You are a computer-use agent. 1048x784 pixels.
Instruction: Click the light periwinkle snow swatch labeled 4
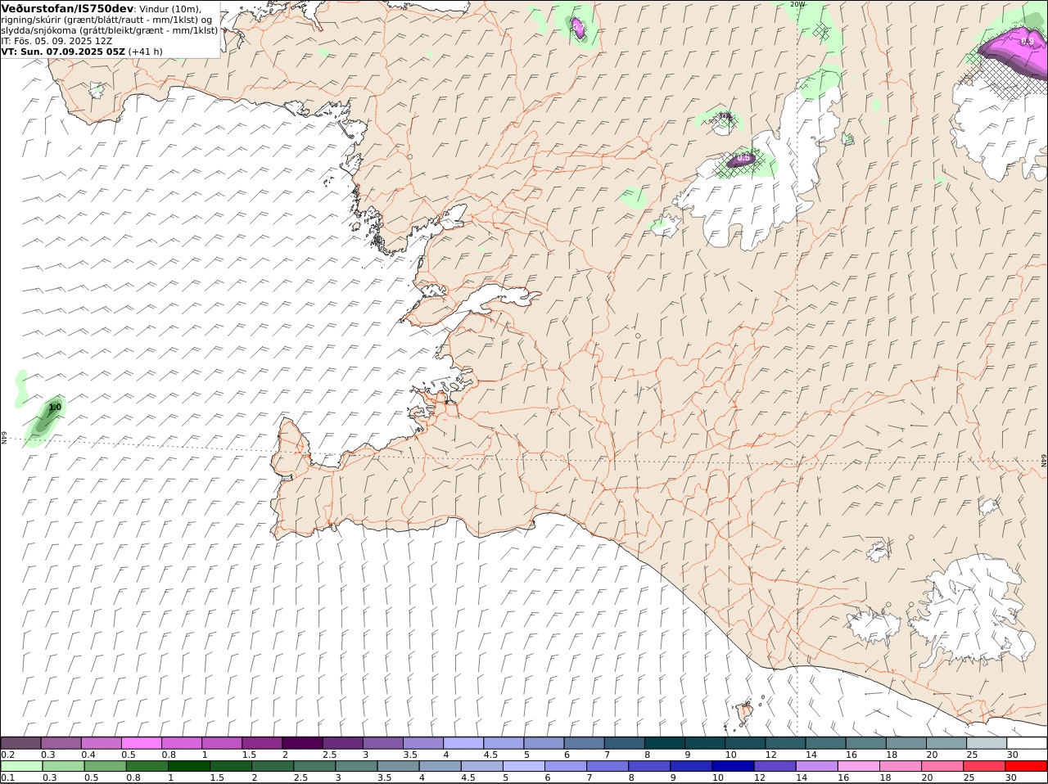click(463, 743)
